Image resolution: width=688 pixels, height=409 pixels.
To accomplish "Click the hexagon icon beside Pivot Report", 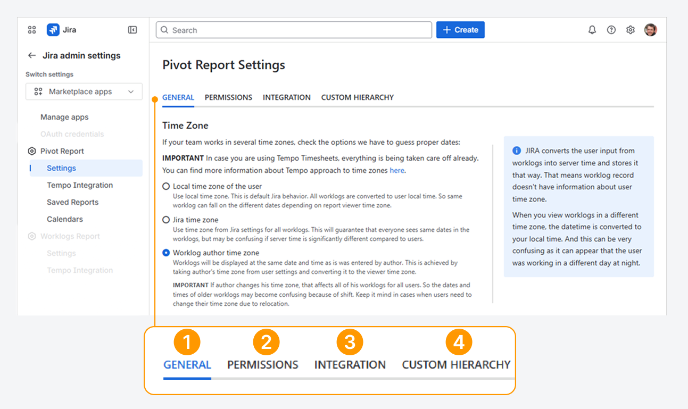I will point(32,151).
